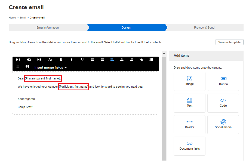Insert a hyperlink using link icon
Viewport: 249px width, 163px height.
pyautogui.click(x=141, y=60)
